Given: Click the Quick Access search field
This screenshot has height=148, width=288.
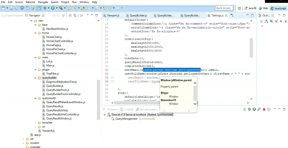Looking at the screenshot, I should coord(224,8).
